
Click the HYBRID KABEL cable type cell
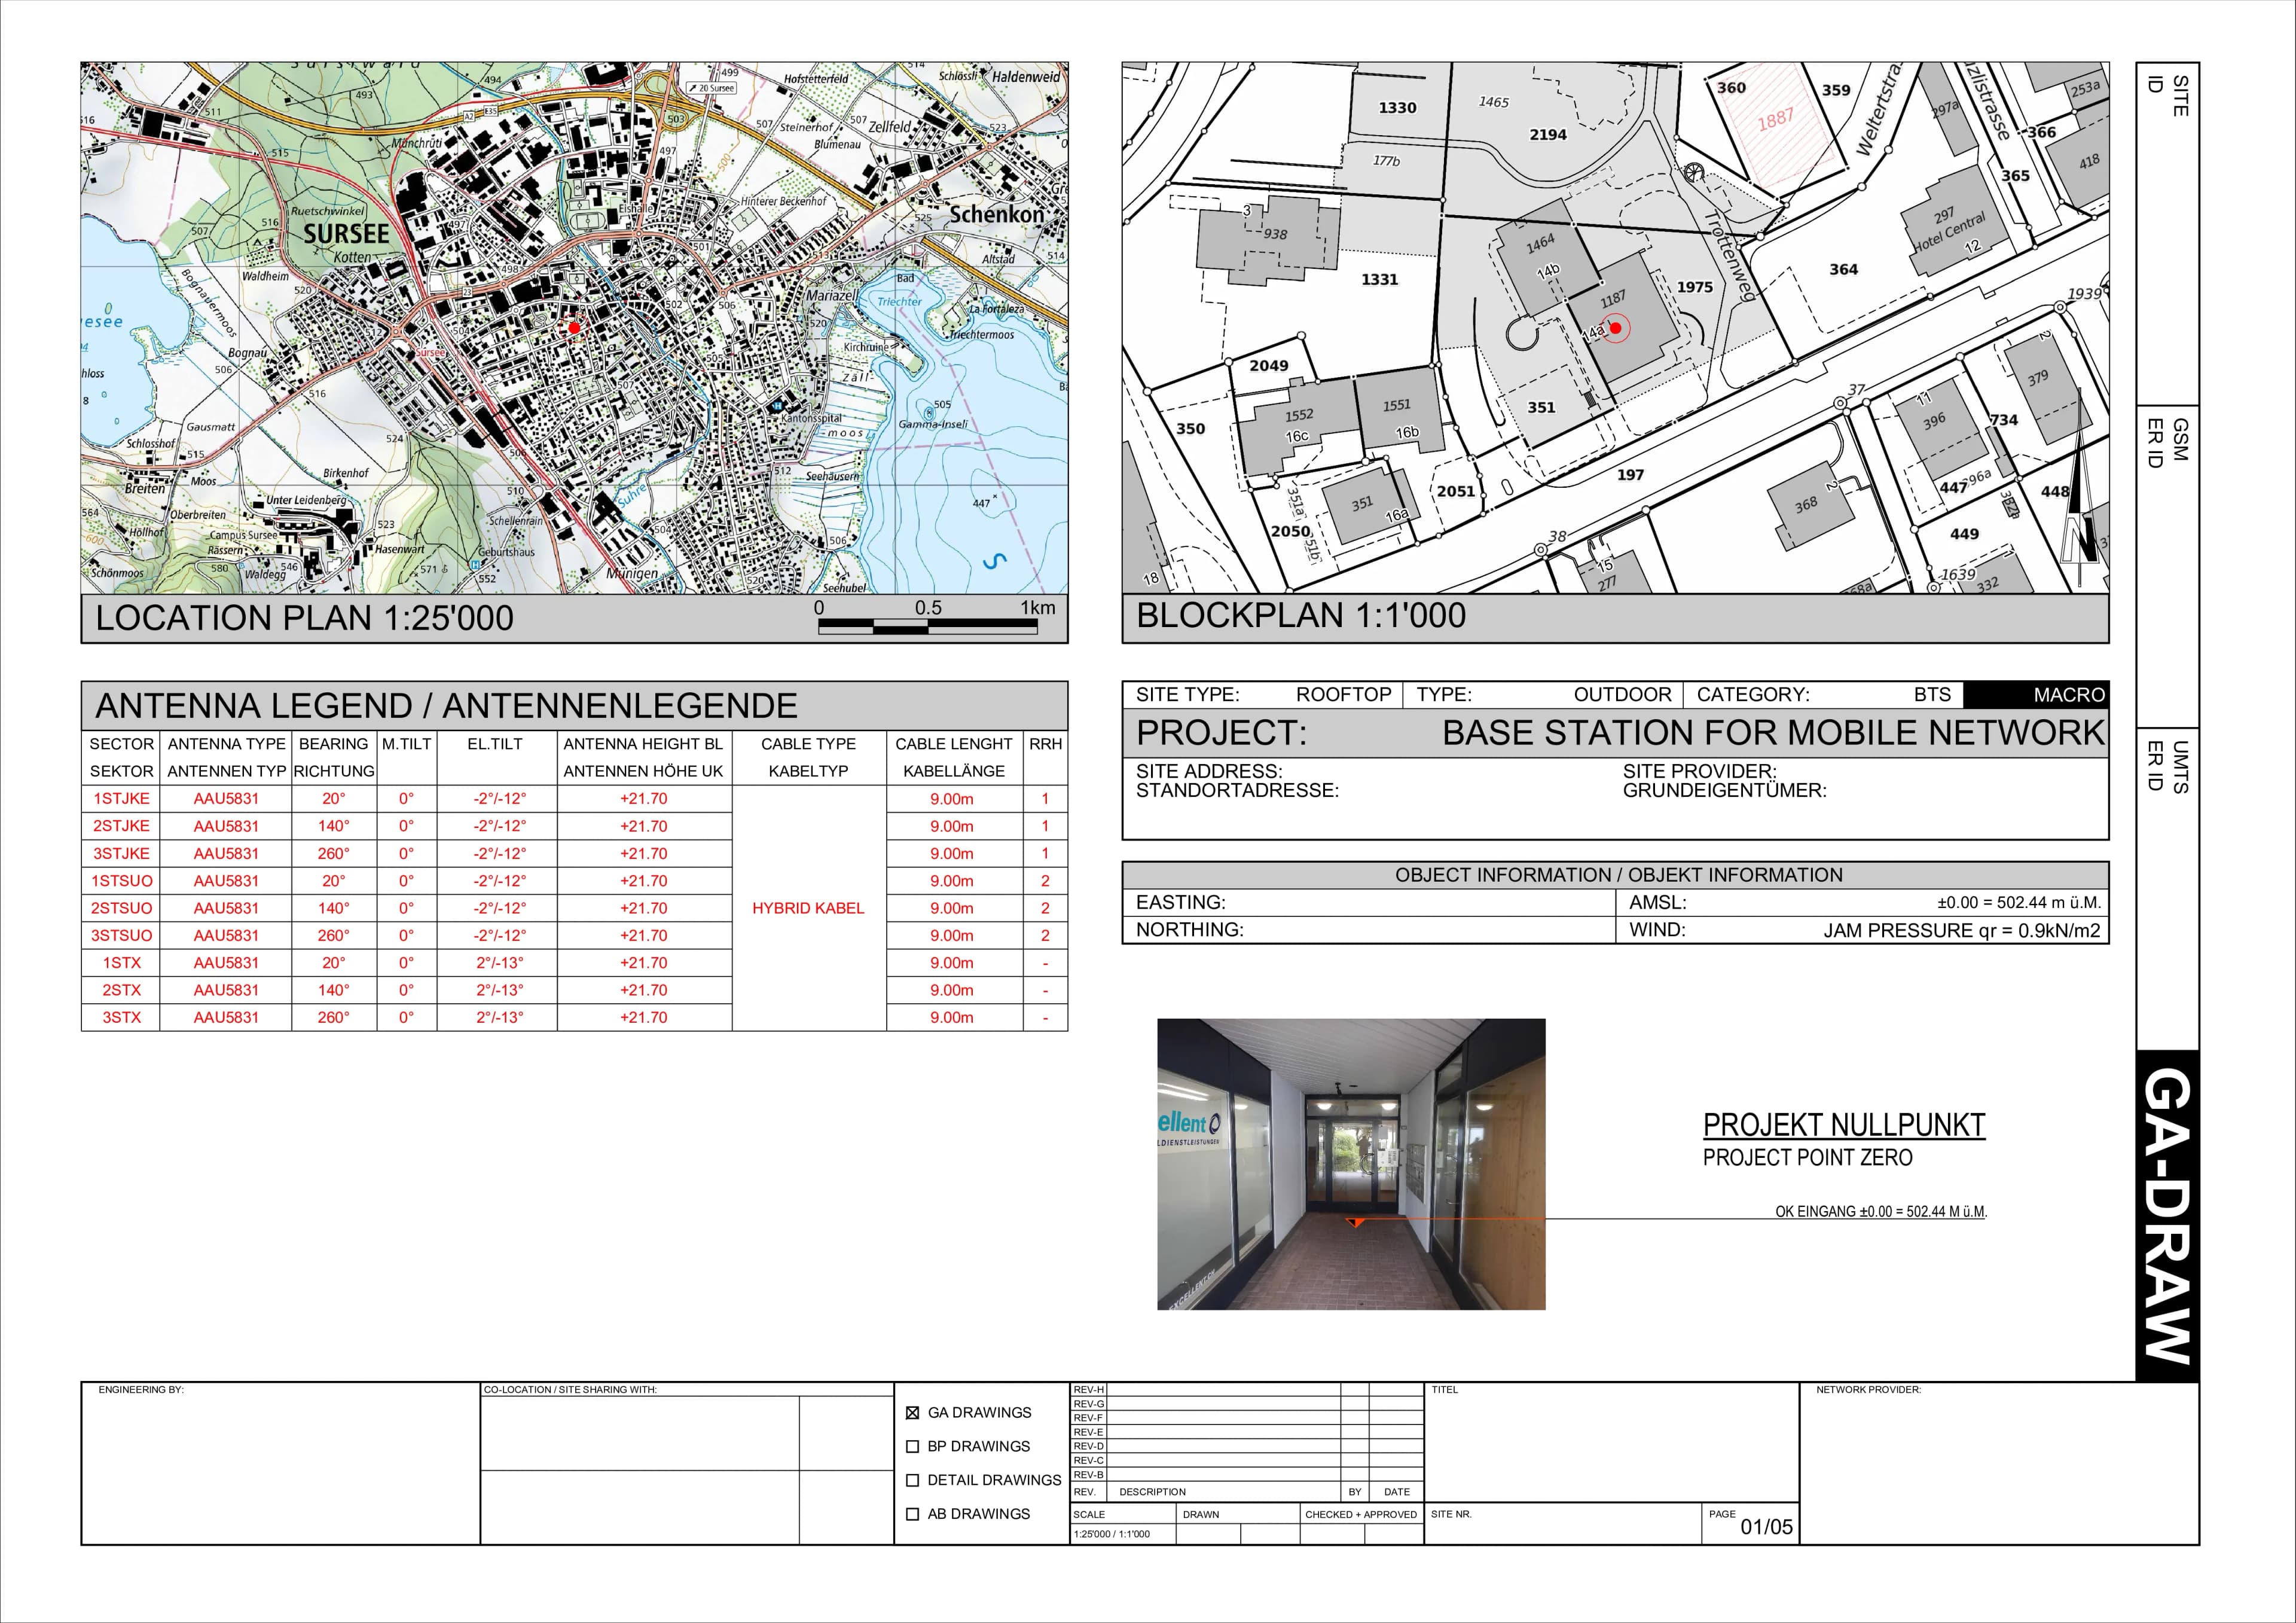(x=808, y=908)
